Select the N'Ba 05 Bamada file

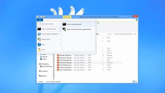(66, 60)
